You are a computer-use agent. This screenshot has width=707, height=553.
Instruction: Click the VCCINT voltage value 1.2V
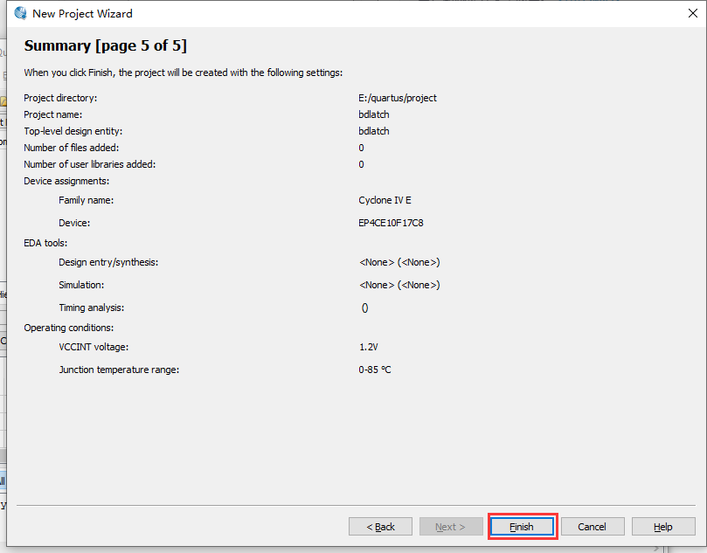pyautogui.click(x=369, y=347)
